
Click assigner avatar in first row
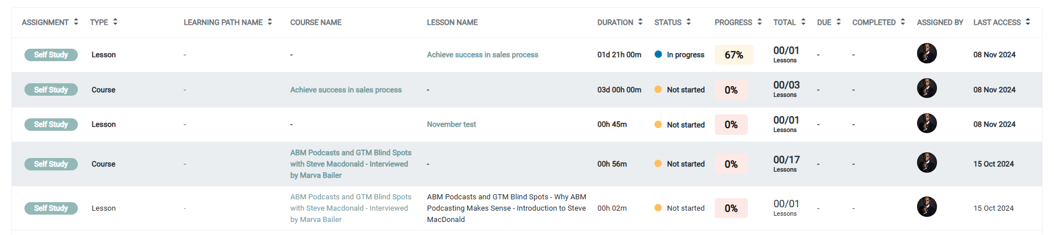pos(927,54)
